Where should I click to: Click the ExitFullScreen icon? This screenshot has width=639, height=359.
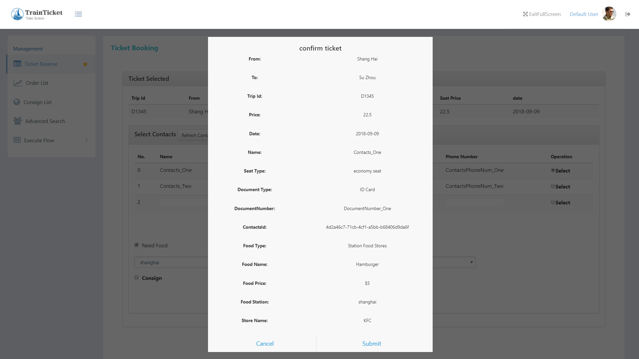coord(526,14)
